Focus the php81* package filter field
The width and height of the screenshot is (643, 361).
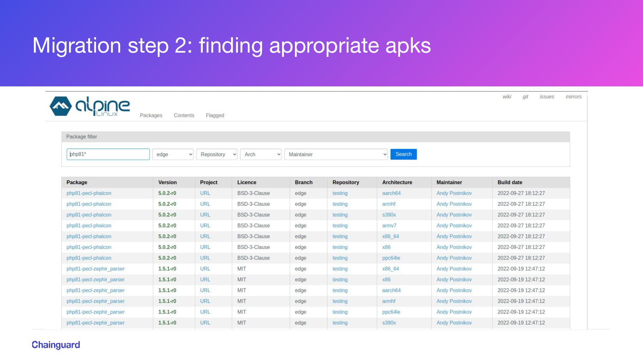(108, 154)
